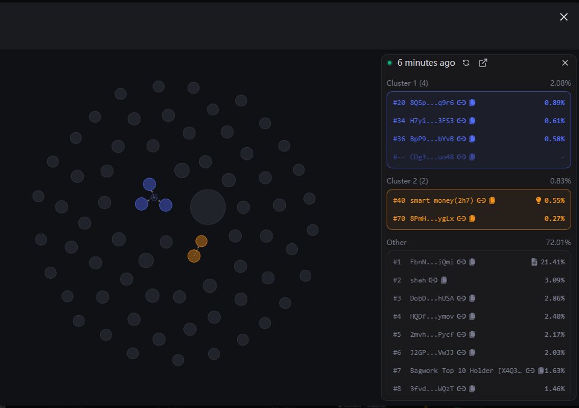Open link icon for #7 Bagwork Top 10 Holder
Screen dimensions: 579x408
(530, 371)
